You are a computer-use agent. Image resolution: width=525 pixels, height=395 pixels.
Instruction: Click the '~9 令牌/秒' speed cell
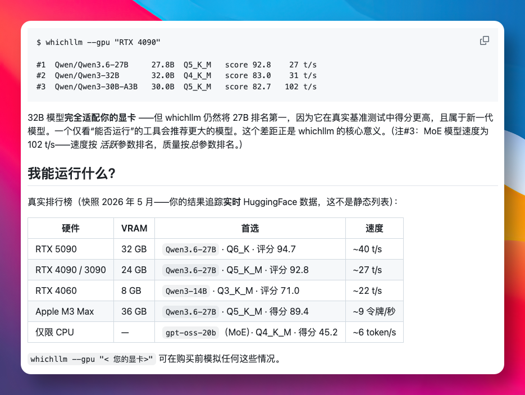[x=375, y=311]
